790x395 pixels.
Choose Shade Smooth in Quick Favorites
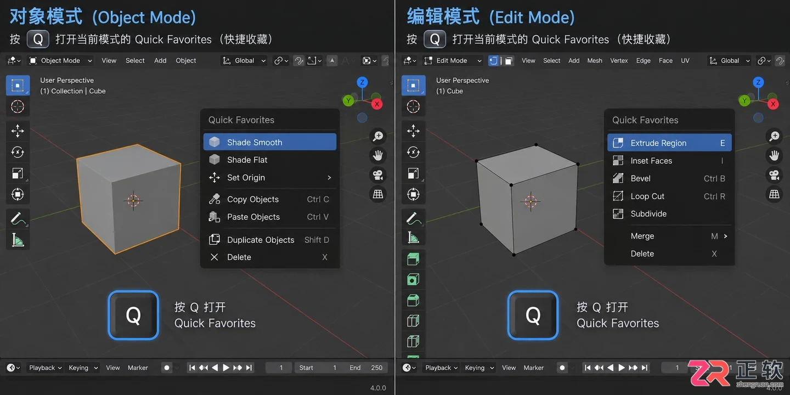(x=270, y=142)
